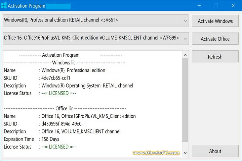Click the Activate Office button
The width and height of the screenshot is (242, 161).
click(215, 39)
